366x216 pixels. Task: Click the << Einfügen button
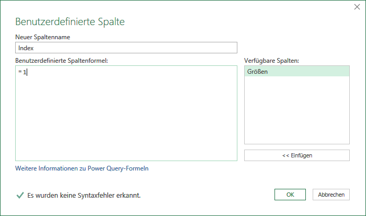pyautogui.click(x=296, y=155)
